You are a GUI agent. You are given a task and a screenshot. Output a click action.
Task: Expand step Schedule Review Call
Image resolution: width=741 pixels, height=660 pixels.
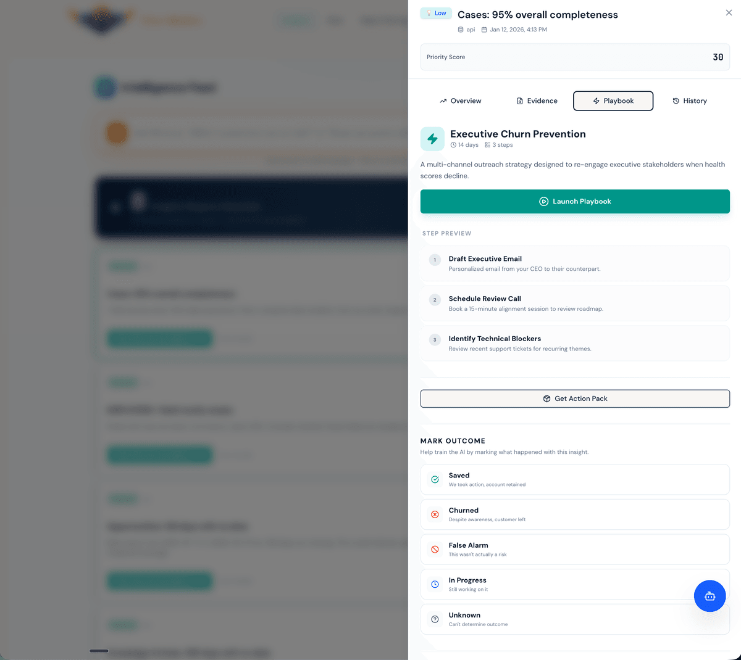(575, 303)
